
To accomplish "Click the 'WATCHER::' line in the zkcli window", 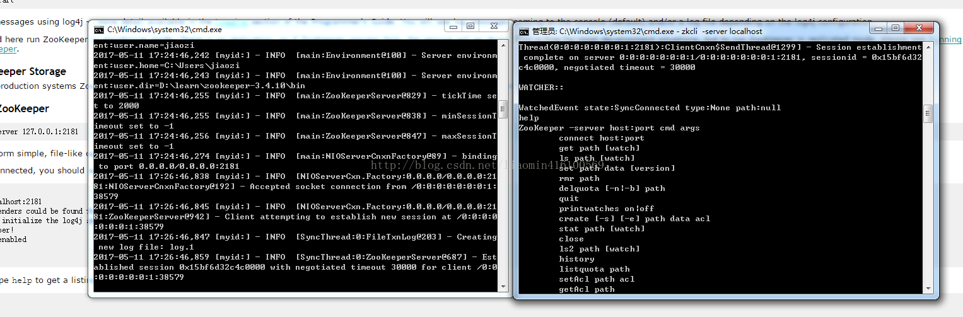I will coord(541,88).
